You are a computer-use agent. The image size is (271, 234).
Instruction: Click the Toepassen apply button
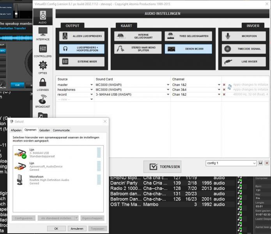tap(162, 167)
